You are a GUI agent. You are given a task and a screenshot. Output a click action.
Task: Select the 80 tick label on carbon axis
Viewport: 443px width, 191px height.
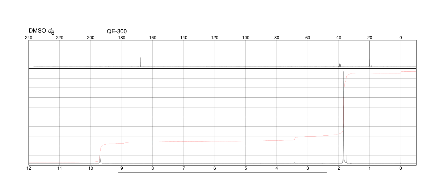[x=277, y=38]
